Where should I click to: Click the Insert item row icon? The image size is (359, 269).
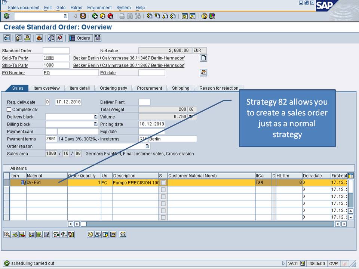point(15,235)
